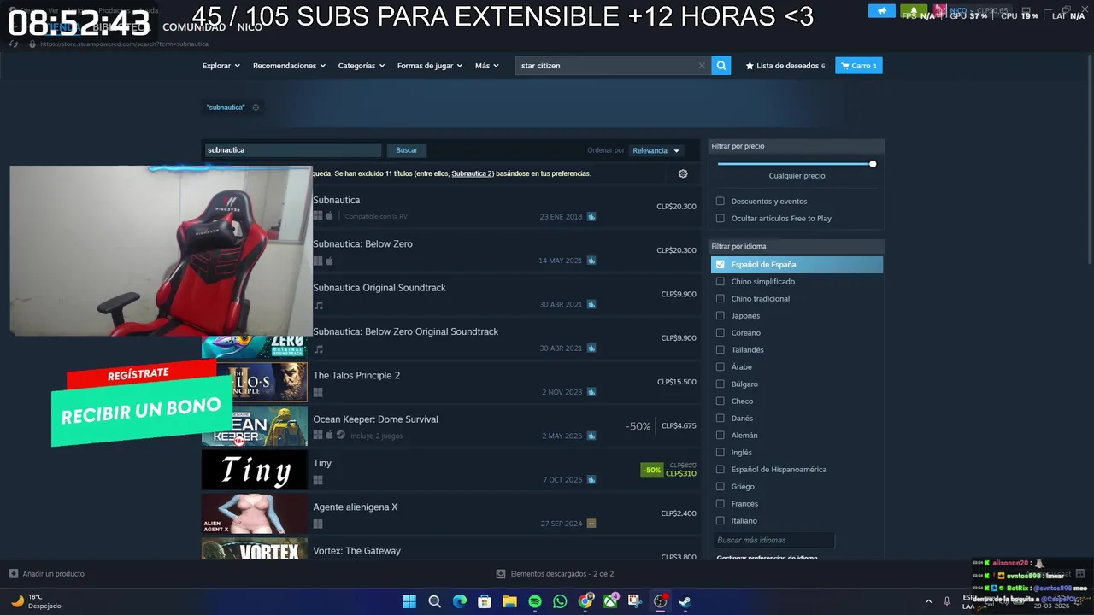Check Japonés language filter
The image size is (1094, 615).
(720, 315)
